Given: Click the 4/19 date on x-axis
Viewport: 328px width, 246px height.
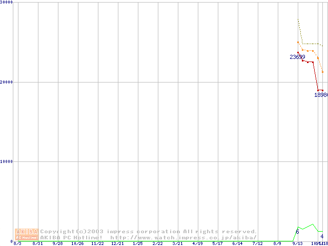Looking at the screenshot, I should (x=197, y=244).
